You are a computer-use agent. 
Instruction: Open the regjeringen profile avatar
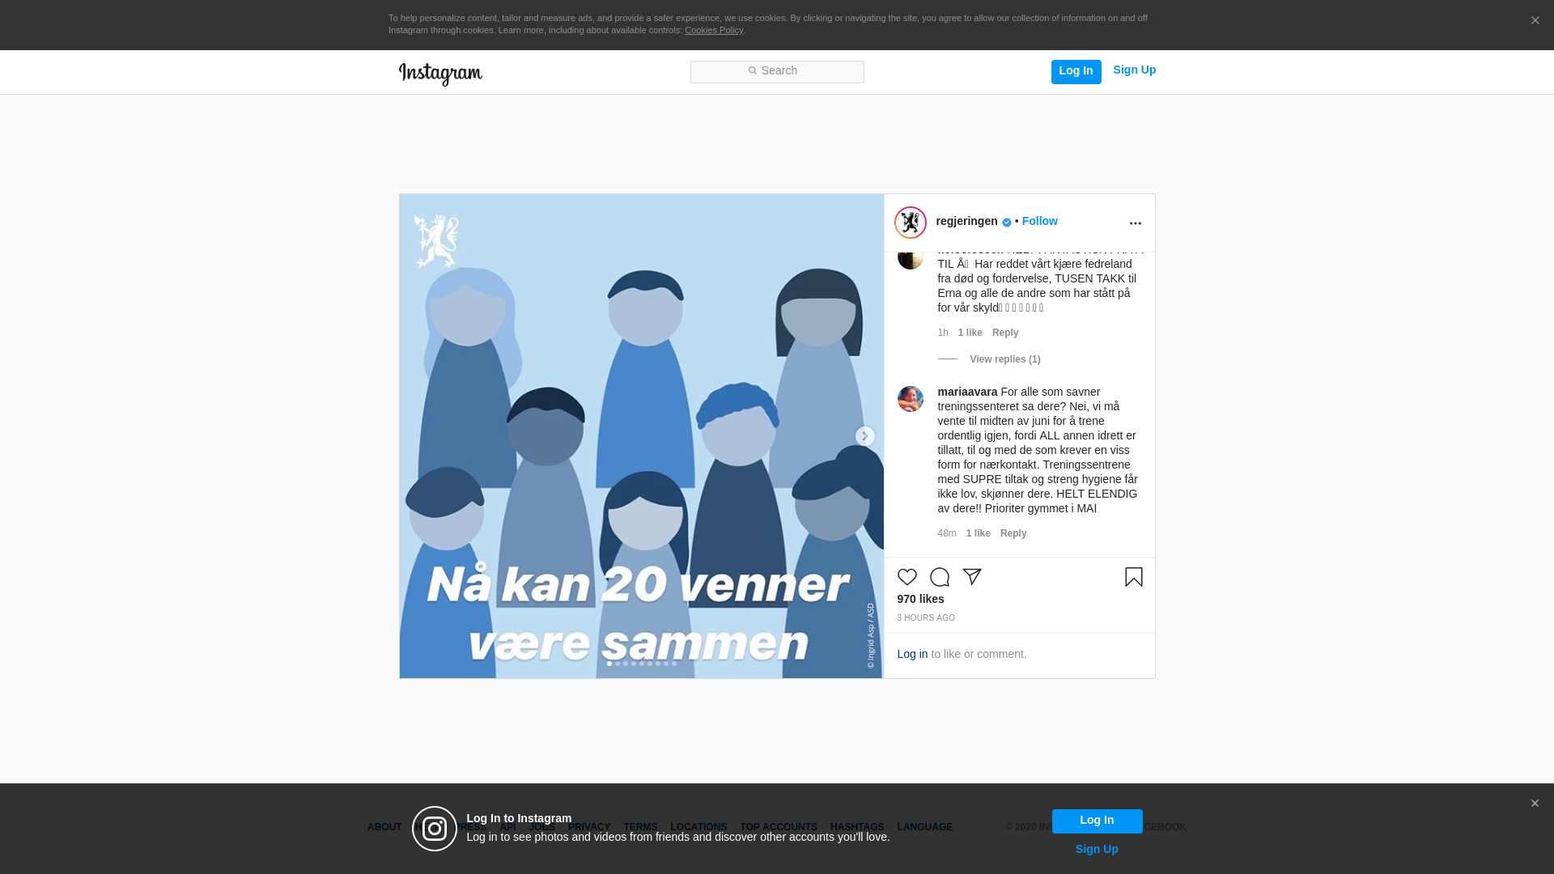(910, 223)
